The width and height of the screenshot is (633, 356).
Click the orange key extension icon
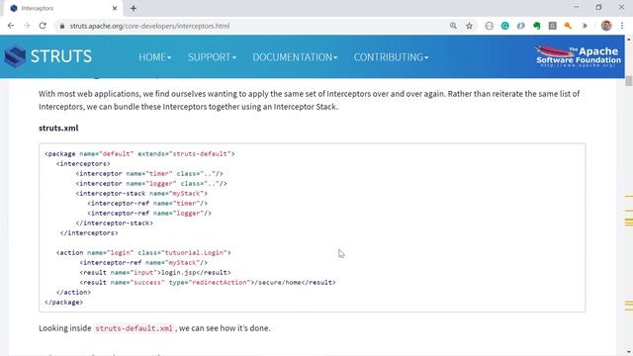568,26
